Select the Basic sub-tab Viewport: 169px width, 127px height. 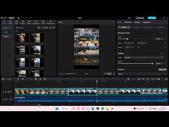tap(124, 27)
